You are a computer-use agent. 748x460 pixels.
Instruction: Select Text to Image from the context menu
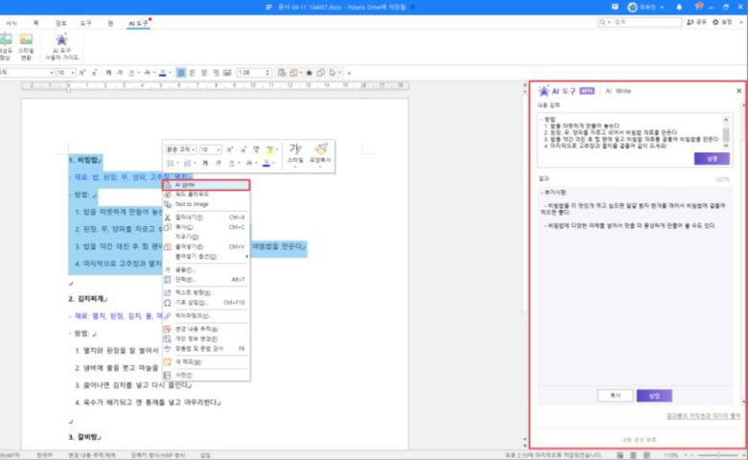tap(206, 204)
